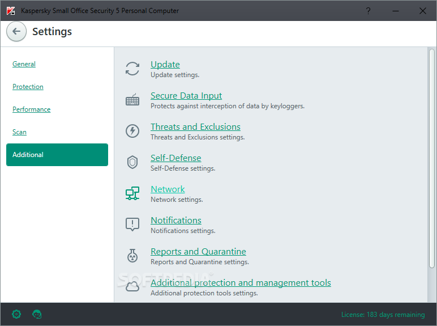Open Reports and Quarantine link
This screenshot has width=437, height=326.
pos(198,252)
